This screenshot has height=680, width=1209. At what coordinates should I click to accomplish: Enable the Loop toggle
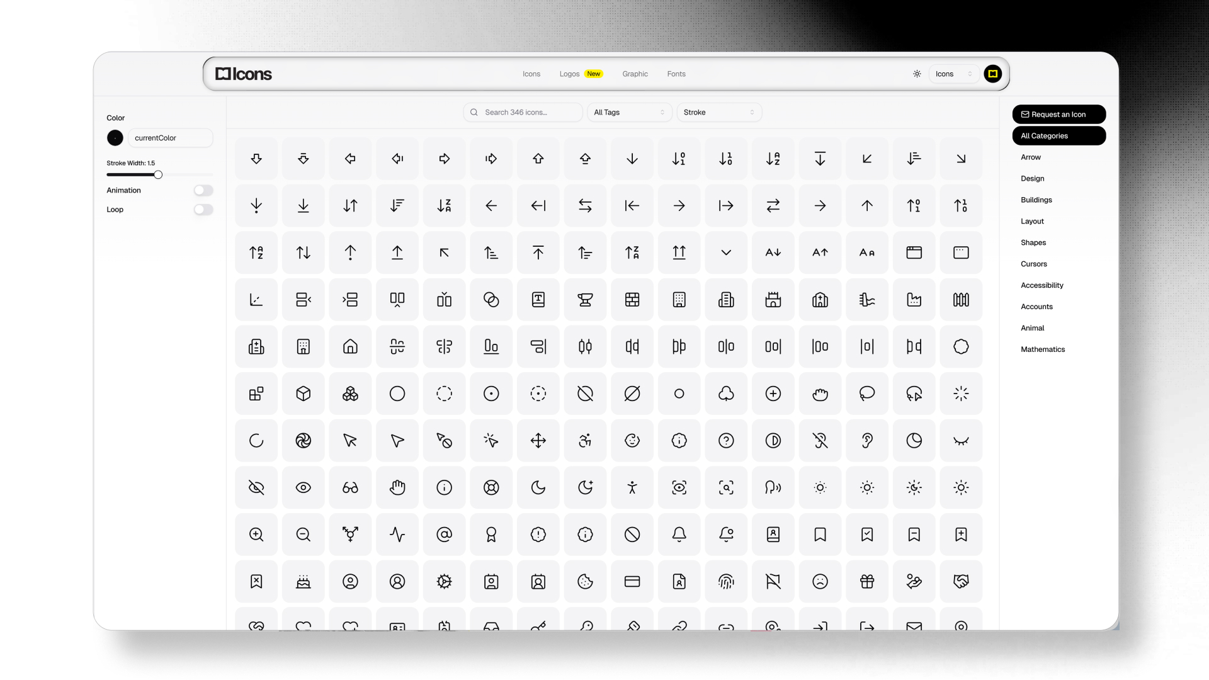point(203,210)
